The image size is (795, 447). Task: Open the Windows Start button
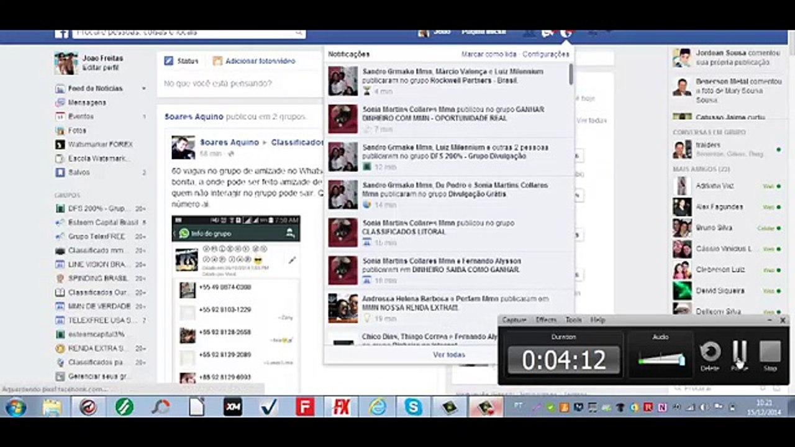pos(15,407)
